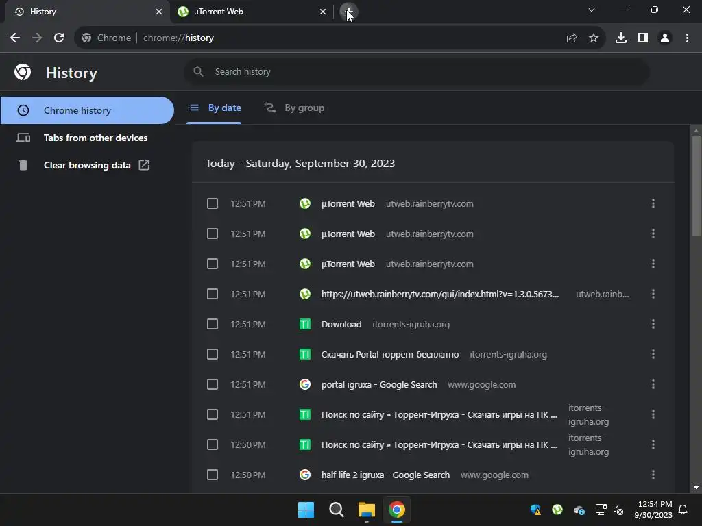The height and width of the screenshot is (526, 702).
Task: Open Chrome's three-dot main menu
Action: [x=687, y=38]
